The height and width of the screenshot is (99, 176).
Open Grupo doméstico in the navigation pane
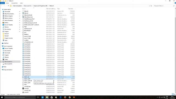(x=8, y=70)
